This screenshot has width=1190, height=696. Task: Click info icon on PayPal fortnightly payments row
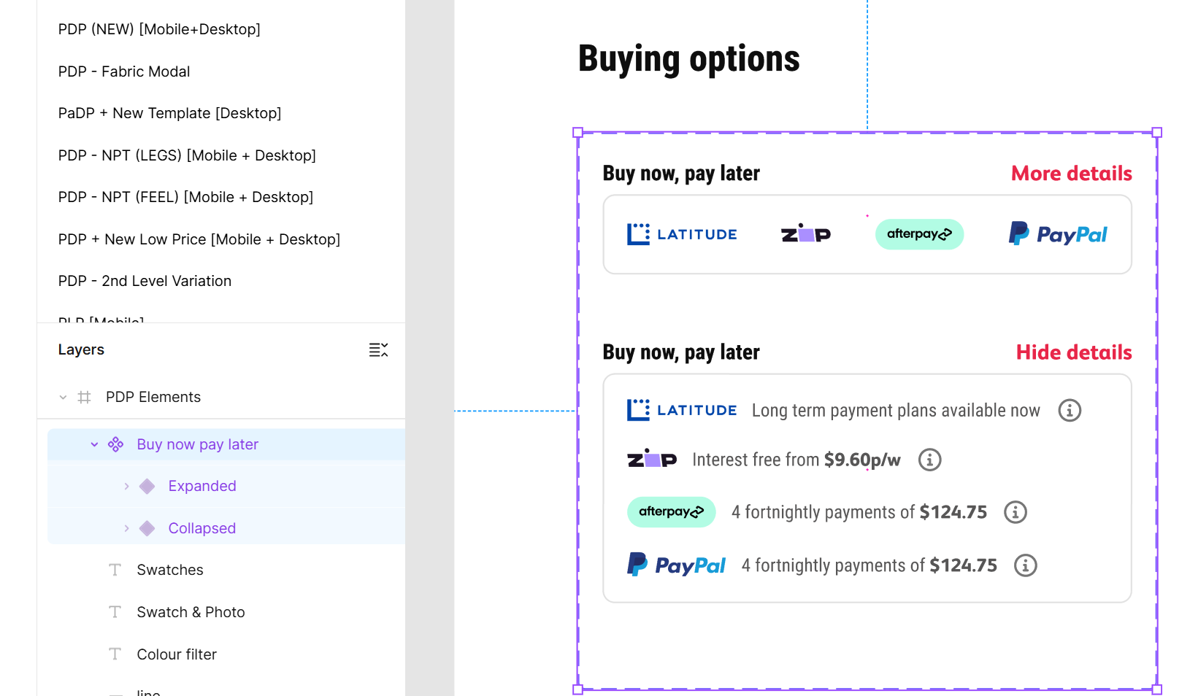tap(1026, 565)
